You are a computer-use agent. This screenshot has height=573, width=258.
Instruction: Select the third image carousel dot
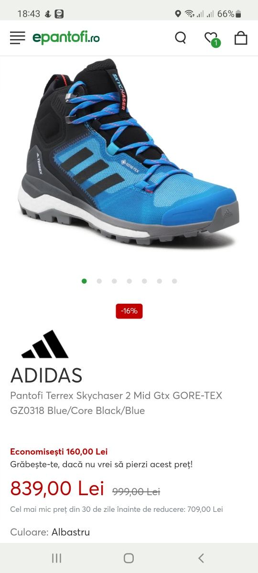tap(114, 281)
